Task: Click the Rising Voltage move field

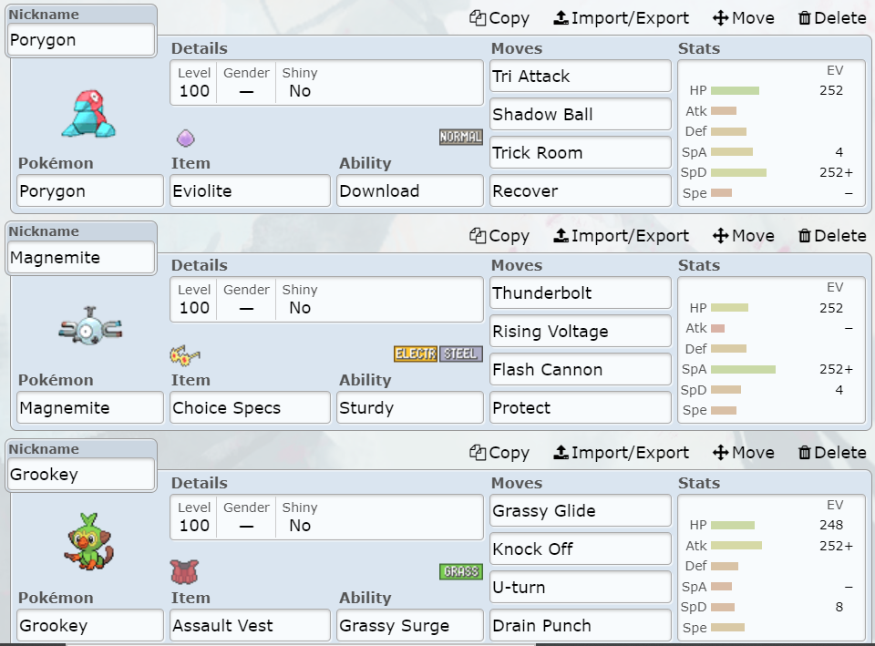Action: pos(581,332)
